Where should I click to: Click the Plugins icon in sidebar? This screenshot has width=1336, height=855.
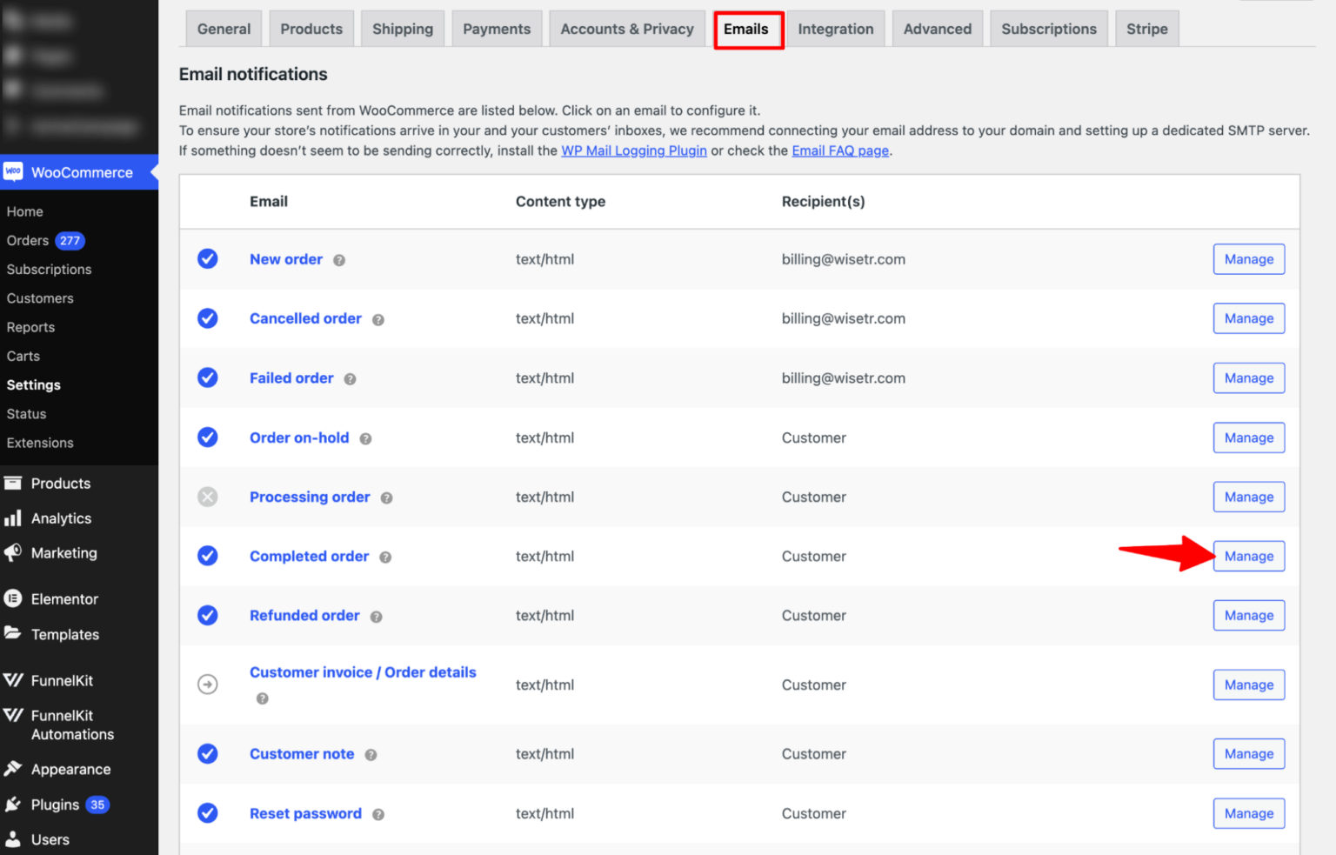tap(13, 805)
